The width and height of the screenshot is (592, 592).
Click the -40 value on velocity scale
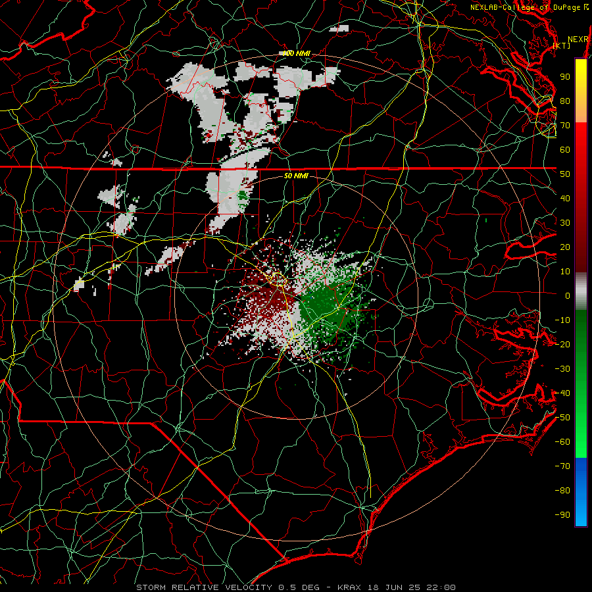coord(562,393)
